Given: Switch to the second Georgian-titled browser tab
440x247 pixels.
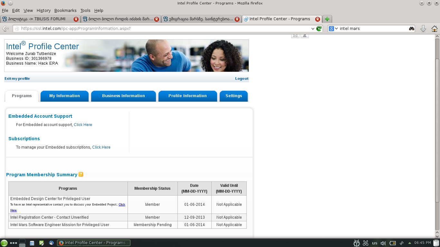Looking at the screenshot, I should tap(121, 19).
